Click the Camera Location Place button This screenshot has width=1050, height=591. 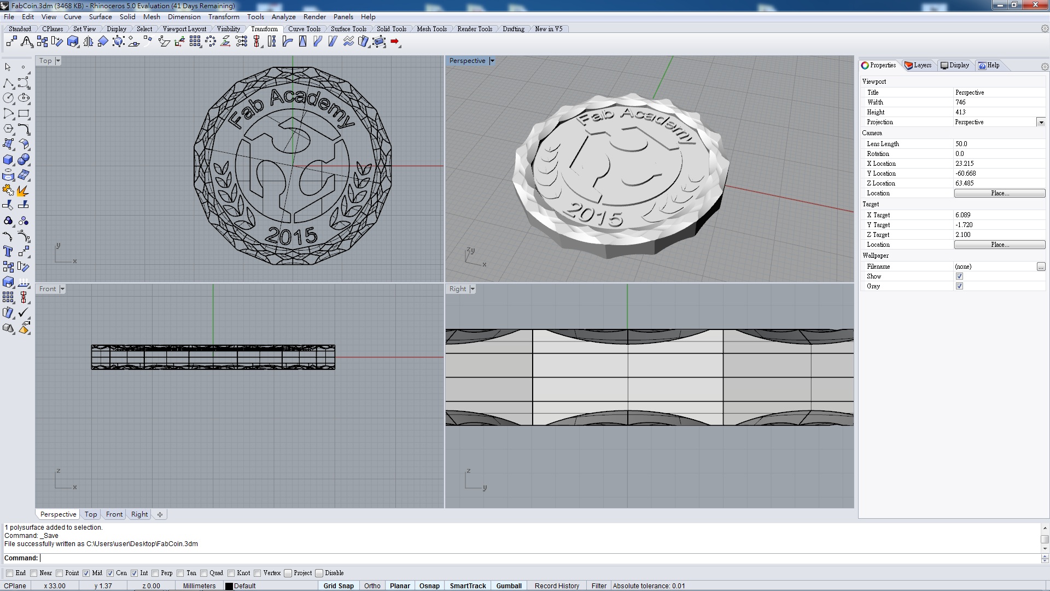click(999, 193)
